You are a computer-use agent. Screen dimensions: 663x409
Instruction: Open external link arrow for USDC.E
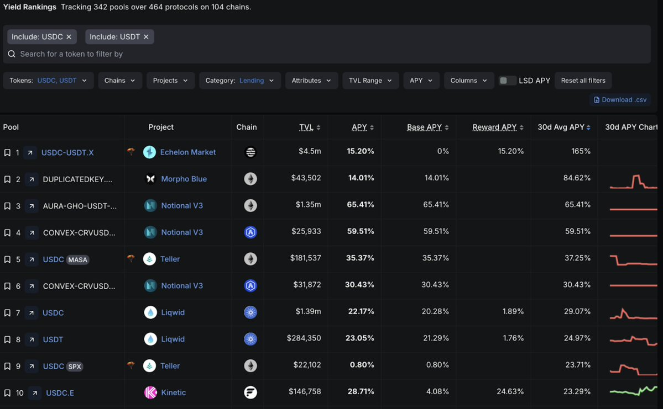[x=35, y=393]
